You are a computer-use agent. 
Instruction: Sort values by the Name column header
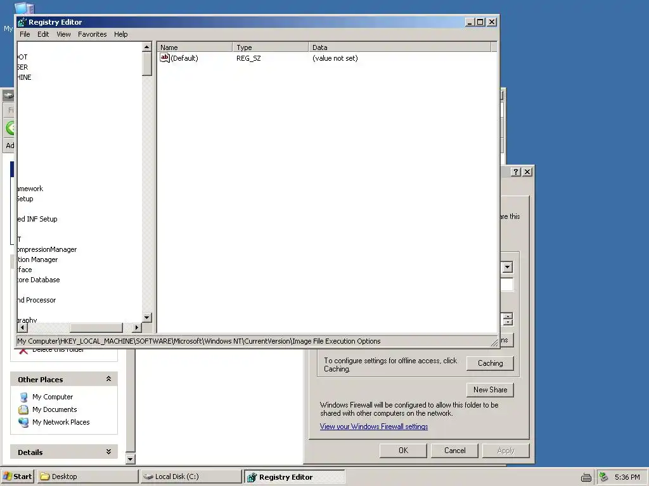(x=195, y=47)
